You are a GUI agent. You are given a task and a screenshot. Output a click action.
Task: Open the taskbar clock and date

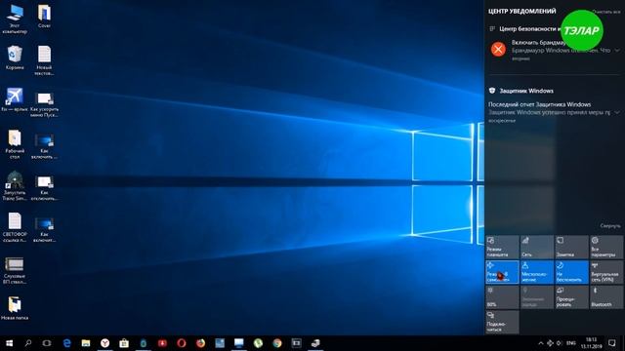[x=592, y=343]
